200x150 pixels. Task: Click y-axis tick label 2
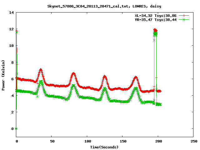click(x=12, y=112)
